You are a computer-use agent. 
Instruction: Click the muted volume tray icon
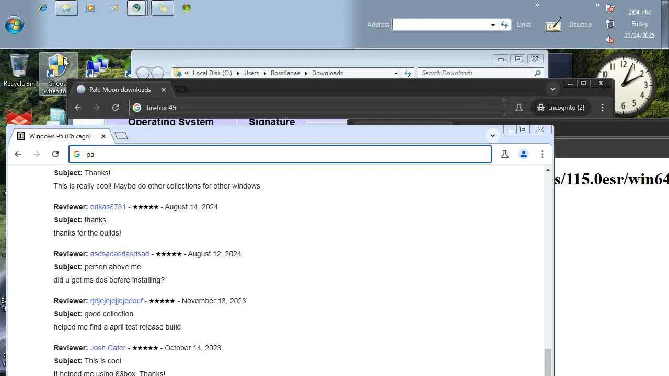609,39
